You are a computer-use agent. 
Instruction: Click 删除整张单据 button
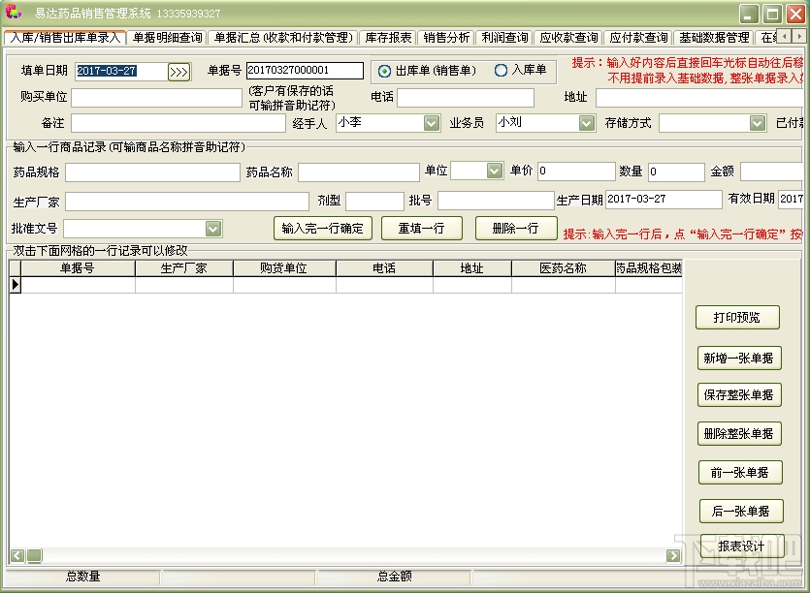click(739, 433)
